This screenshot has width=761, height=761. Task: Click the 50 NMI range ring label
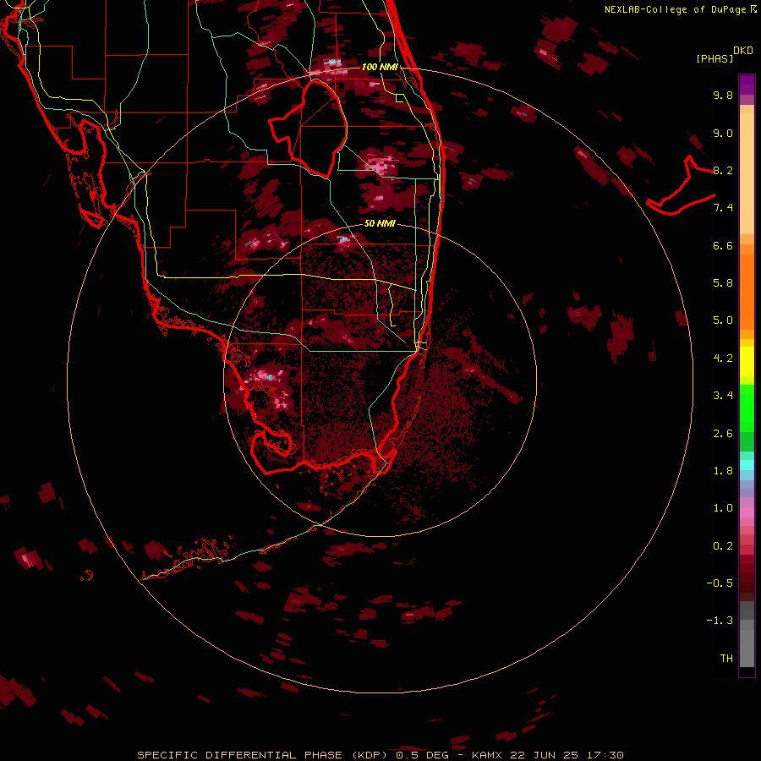point(380,223)
